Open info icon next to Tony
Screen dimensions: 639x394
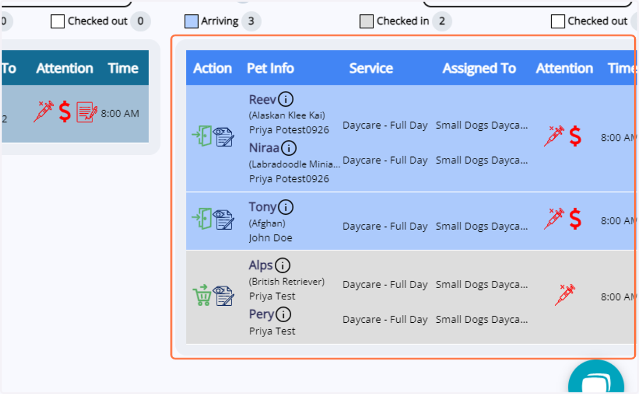pos(286,207)
